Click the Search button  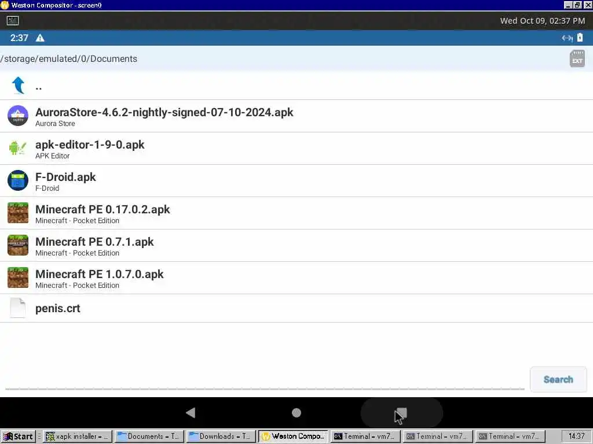[558, 379]
